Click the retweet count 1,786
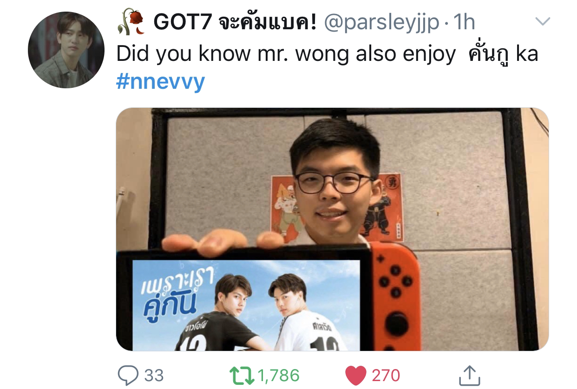This screenshot has height=389, width=577. [279, 375]
